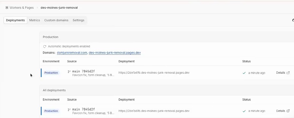This screenshot has width=294, height=118.
Task: Switch to the Metrics tab
Action: click(x=35, y=20)
